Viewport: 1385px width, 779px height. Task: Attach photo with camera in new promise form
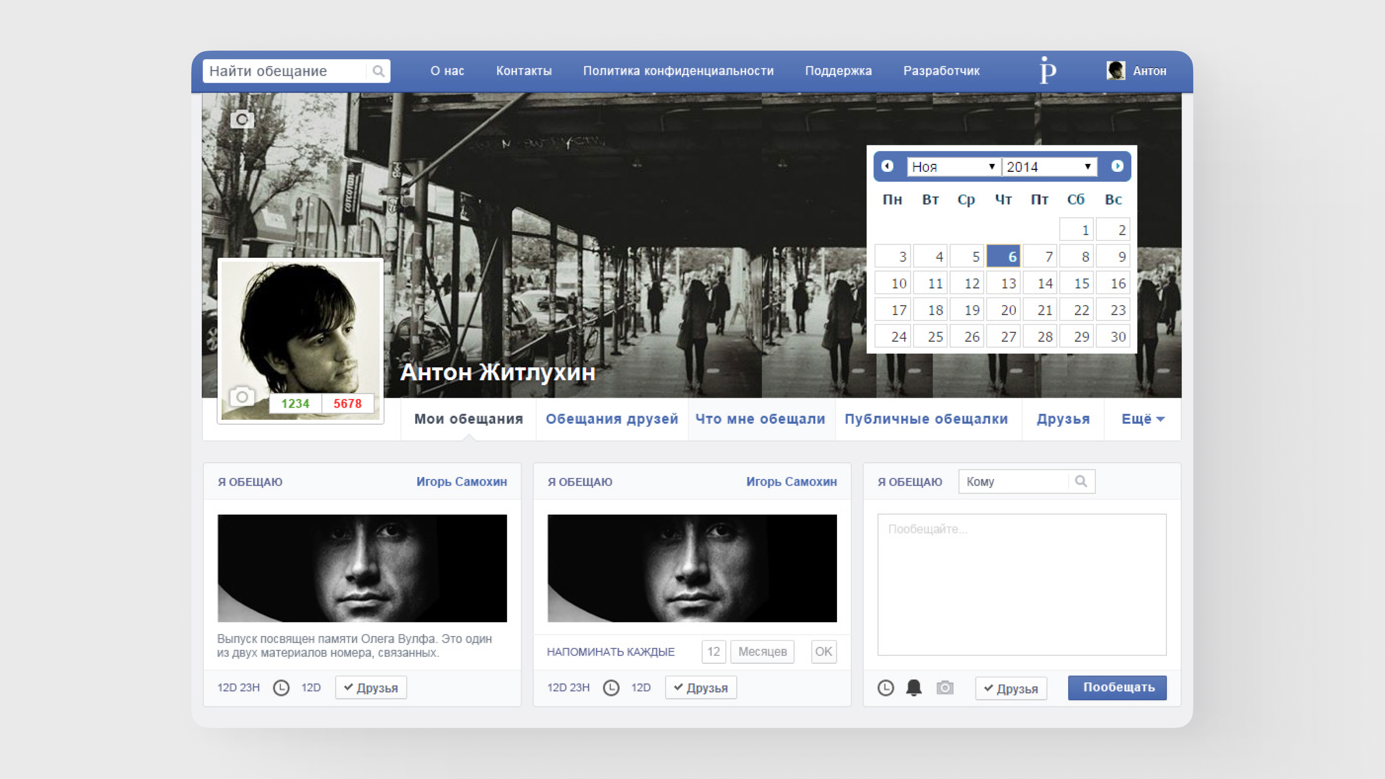[x=945, y=688]
